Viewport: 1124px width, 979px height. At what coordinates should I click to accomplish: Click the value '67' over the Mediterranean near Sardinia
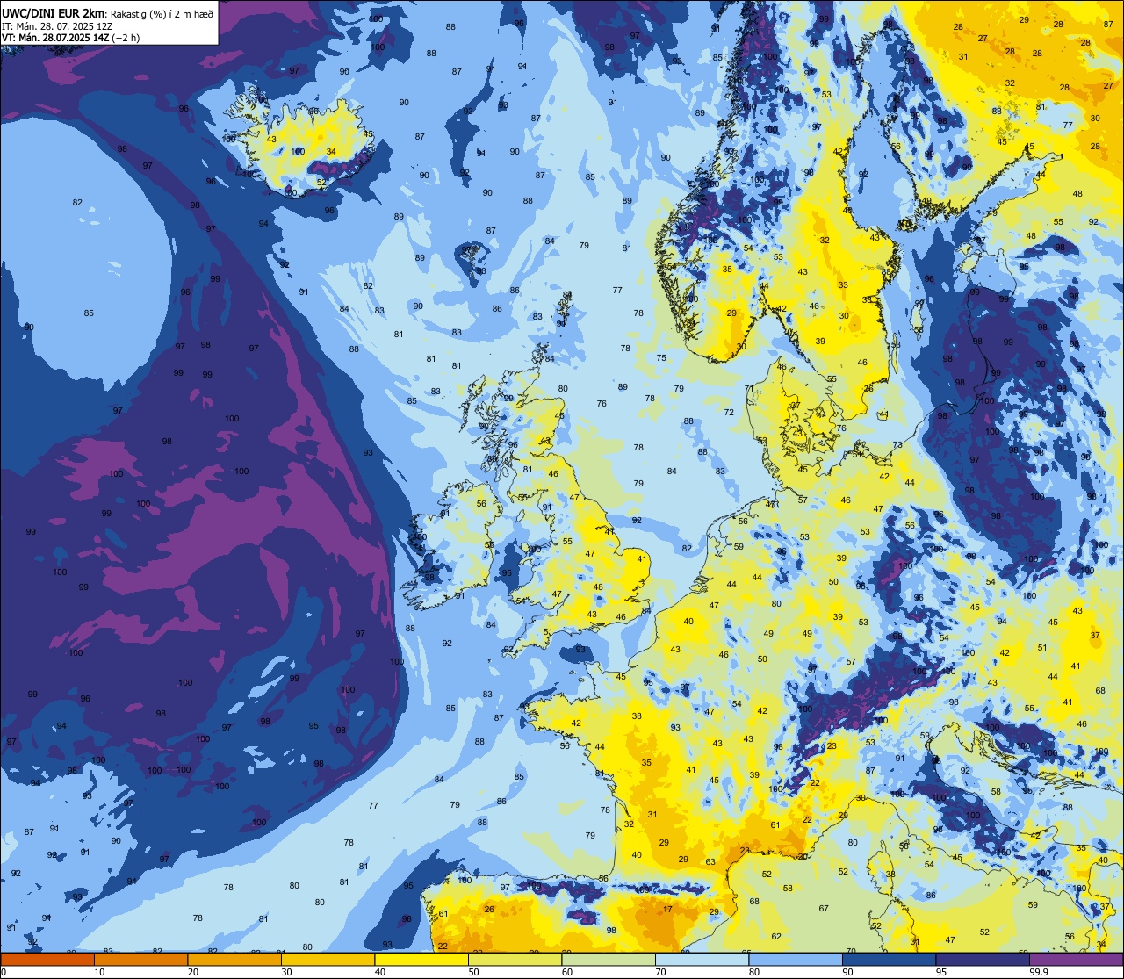click(824, 909)
